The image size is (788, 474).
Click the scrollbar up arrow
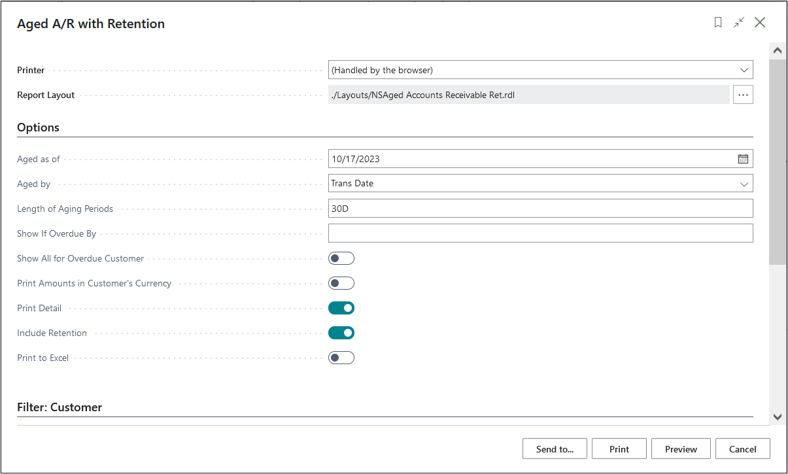point(778,50)
